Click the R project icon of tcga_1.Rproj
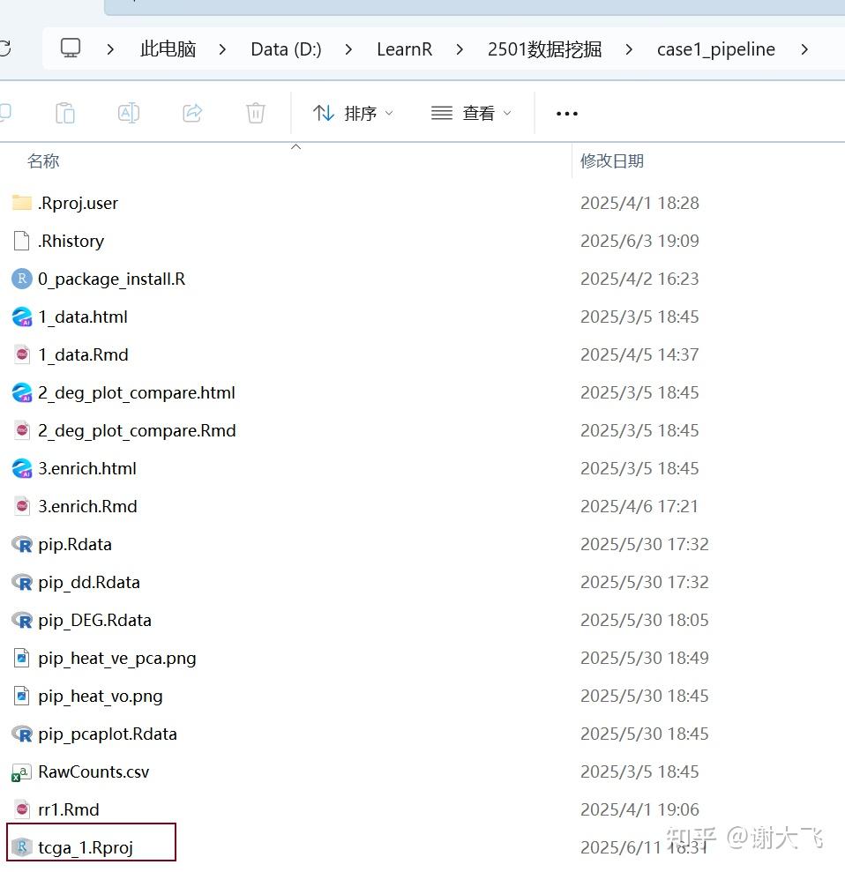The image size is (845, 872). coord(19,847)
